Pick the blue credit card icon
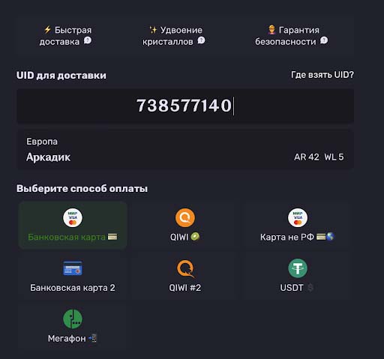This screenshot has width=384, height=359. [73, 268]
